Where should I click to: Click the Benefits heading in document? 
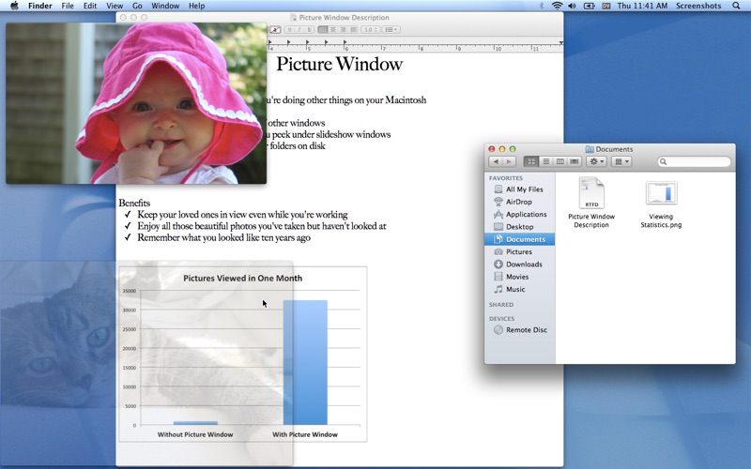point(134,203)
